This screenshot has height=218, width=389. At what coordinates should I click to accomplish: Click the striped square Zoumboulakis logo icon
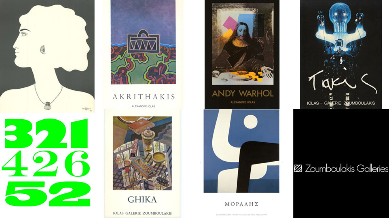click(x=298, y=168)
